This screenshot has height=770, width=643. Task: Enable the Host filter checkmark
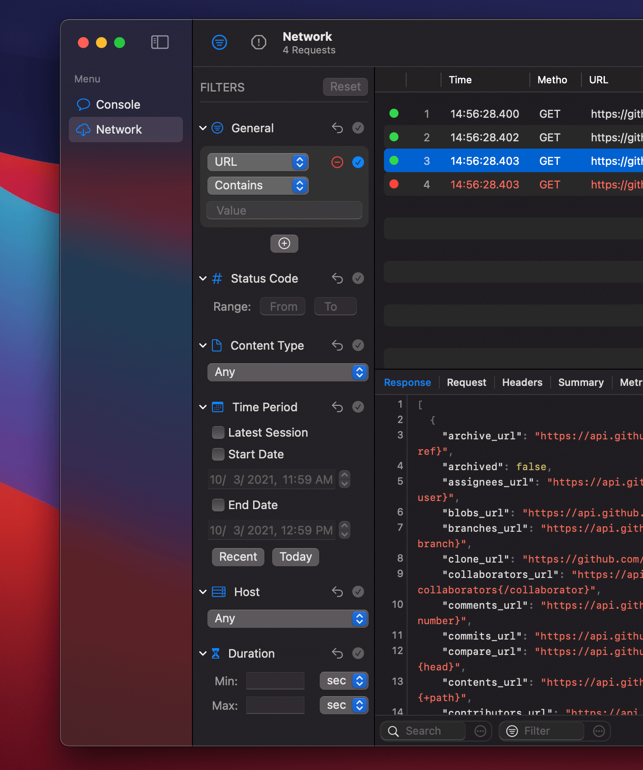coord(358,592)
